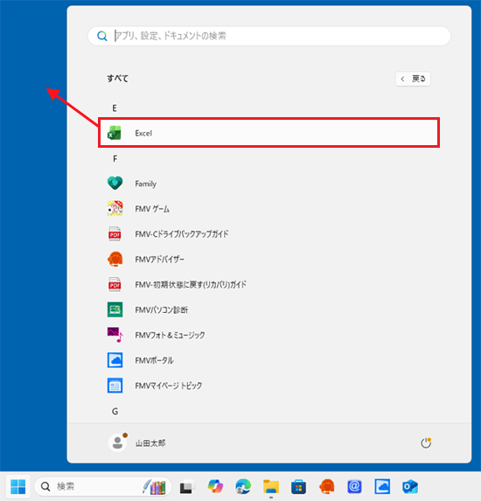Launch FMVアドバイザー from list
This screenshot has height=501, width=481.
(268, 259)
